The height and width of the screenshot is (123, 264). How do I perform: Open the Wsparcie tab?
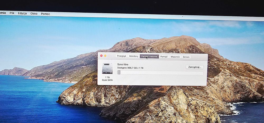tap(175, 57)
